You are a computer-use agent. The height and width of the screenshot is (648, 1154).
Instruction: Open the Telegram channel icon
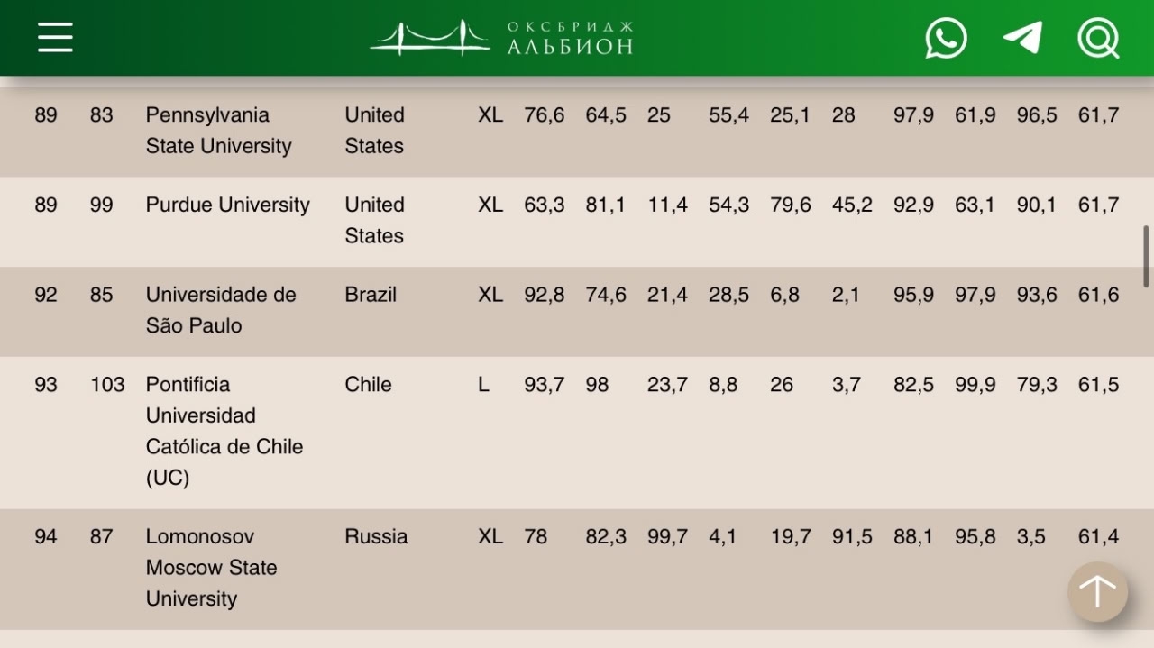tap(1022, 38)
